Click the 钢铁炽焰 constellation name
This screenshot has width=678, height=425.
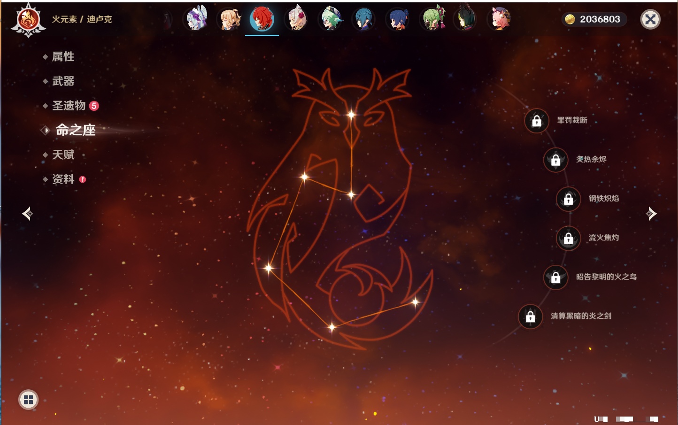604,198
